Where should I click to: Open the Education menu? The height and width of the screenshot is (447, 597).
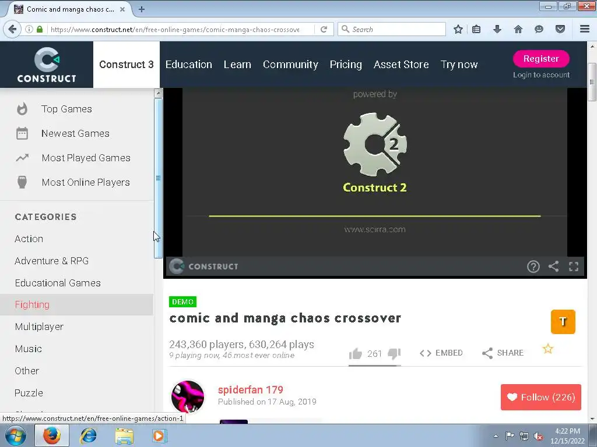[188, 64]
